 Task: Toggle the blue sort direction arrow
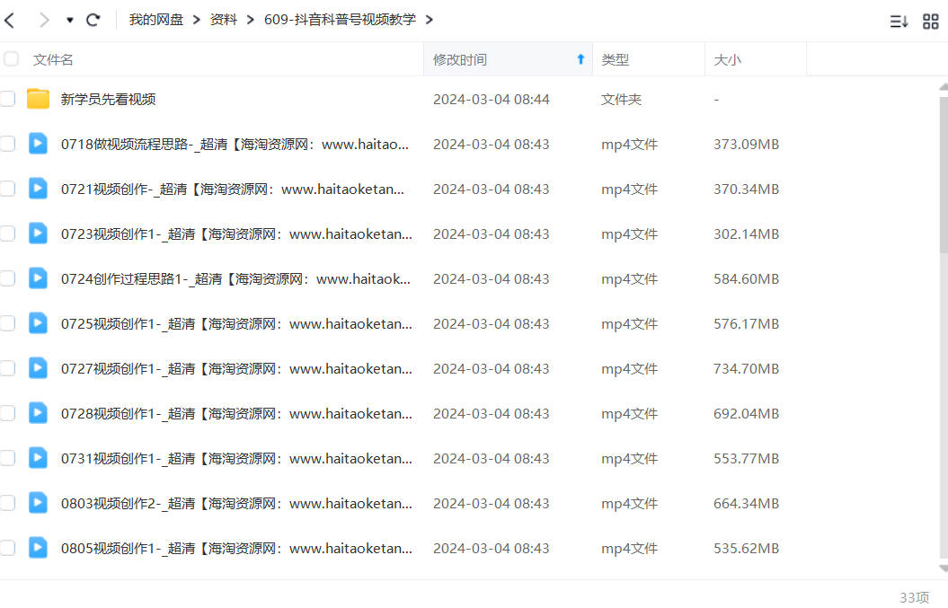point(580,59)
